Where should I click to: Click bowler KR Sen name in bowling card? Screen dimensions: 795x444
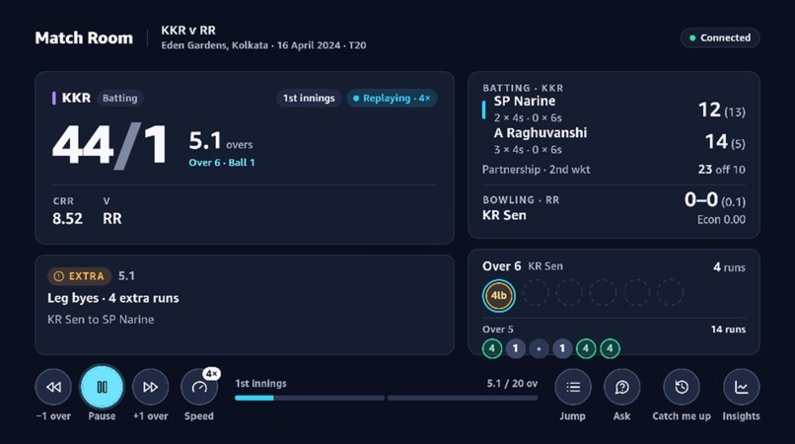click(504, 215)
